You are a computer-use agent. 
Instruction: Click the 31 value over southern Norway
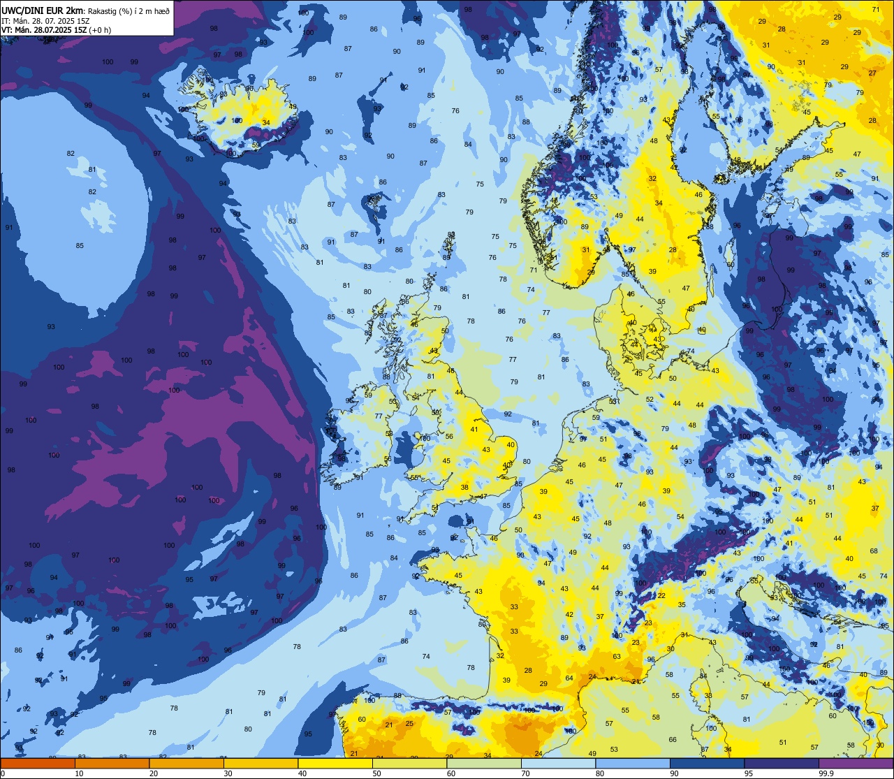(586, 250)
